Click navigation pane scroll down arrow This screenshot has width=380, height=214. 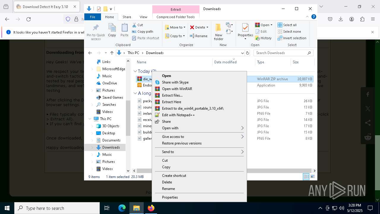click(x=128, y=171)
